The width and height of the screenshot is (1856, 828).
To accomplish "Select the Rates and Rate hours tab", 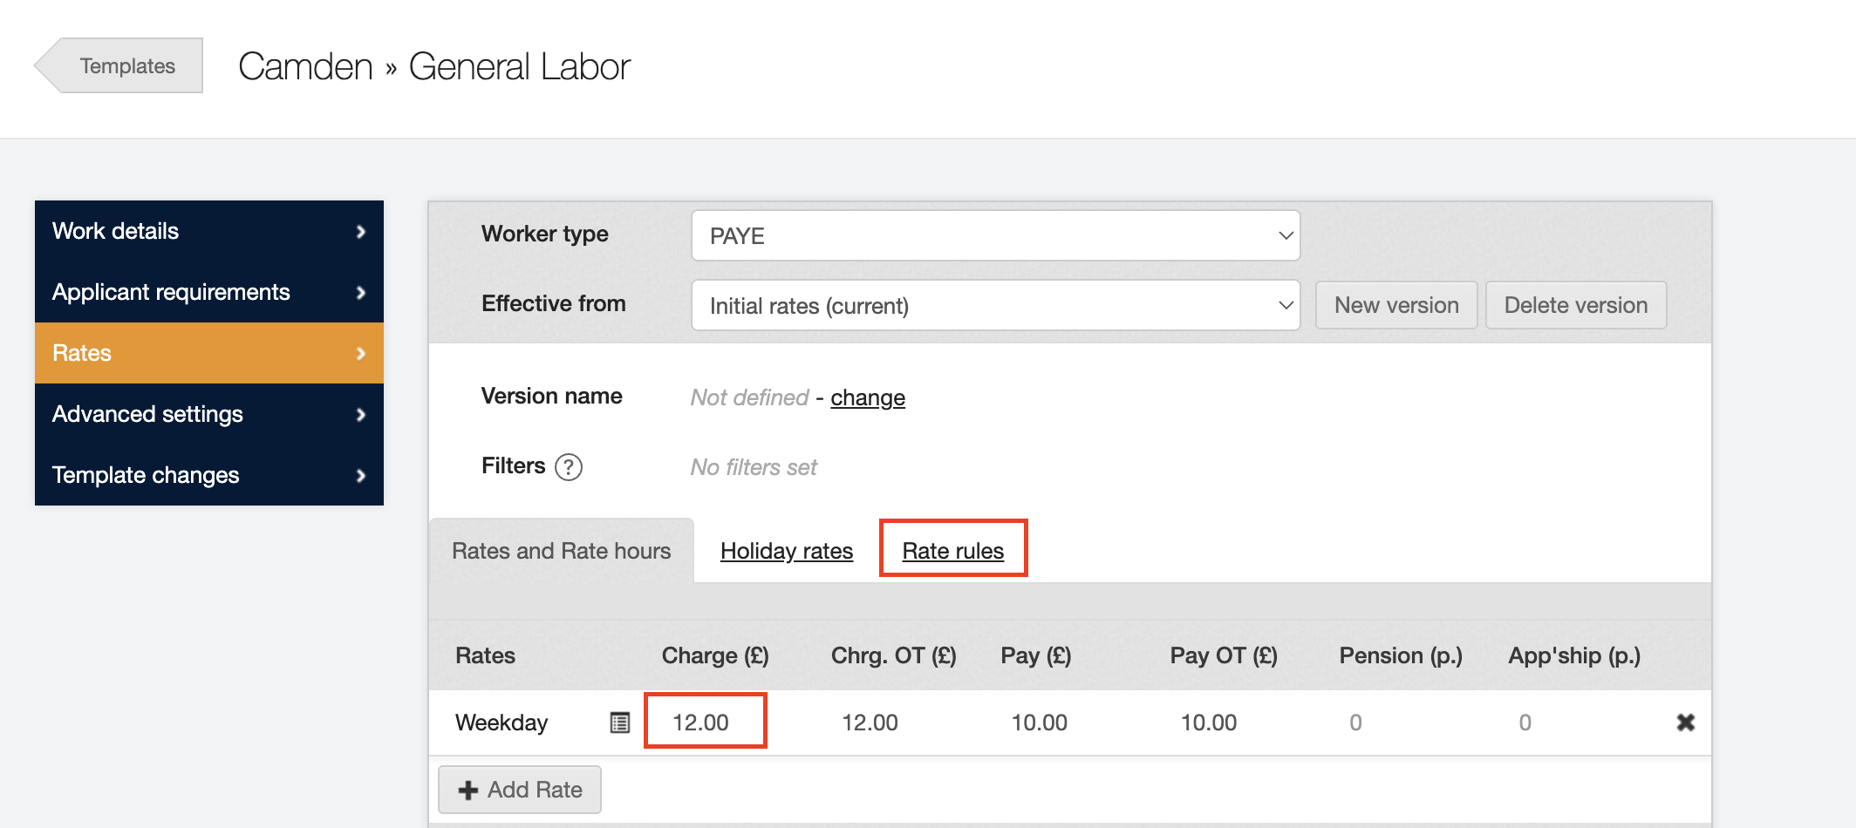I will 561,551.
